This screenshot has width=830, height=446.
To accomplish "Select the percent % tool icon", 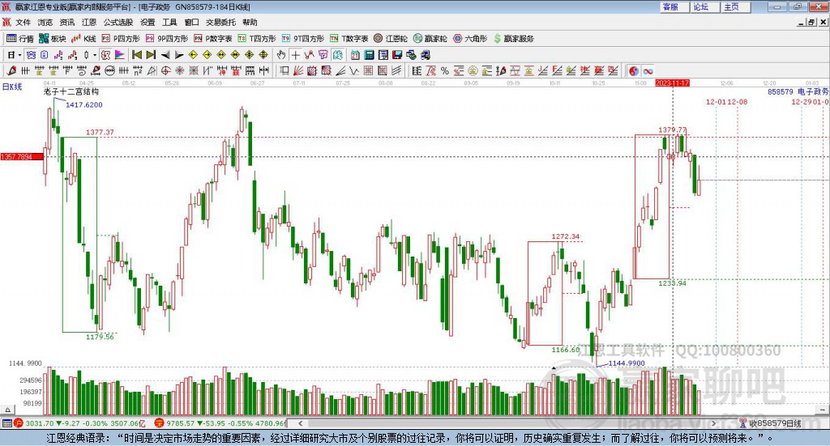I will (445, 70).
